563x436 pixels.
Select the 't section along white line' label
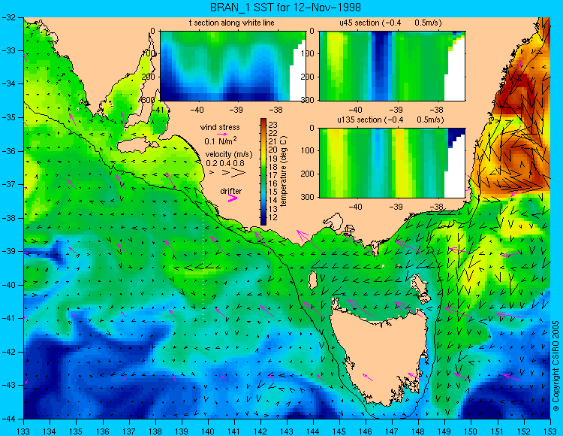[x=232, y=23]
